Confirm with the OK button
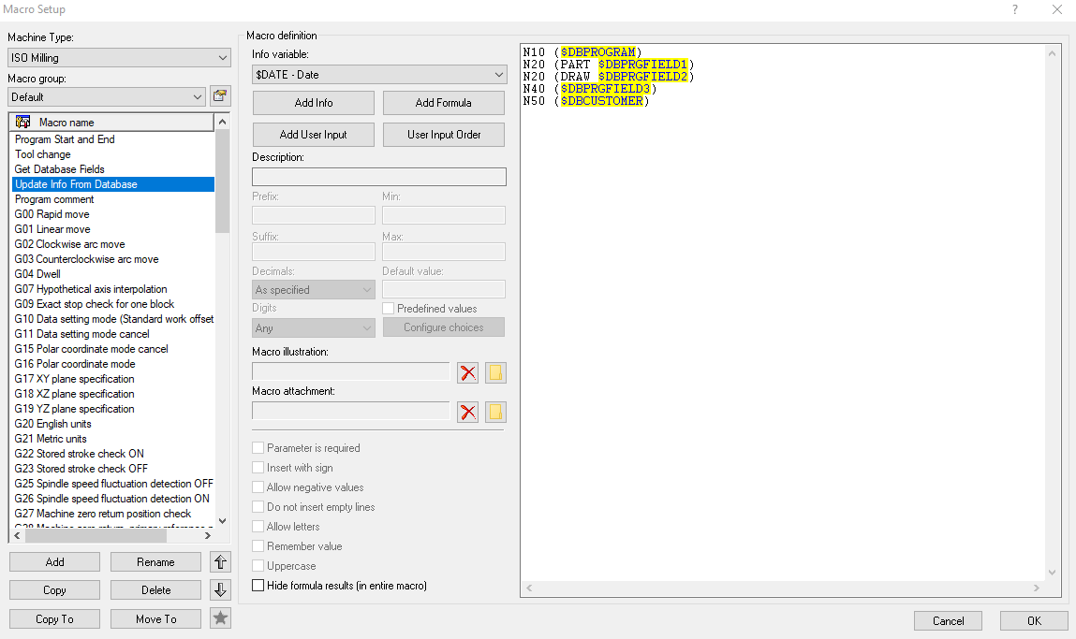Screen dimensions: 1076x639 click(1034, 621)
